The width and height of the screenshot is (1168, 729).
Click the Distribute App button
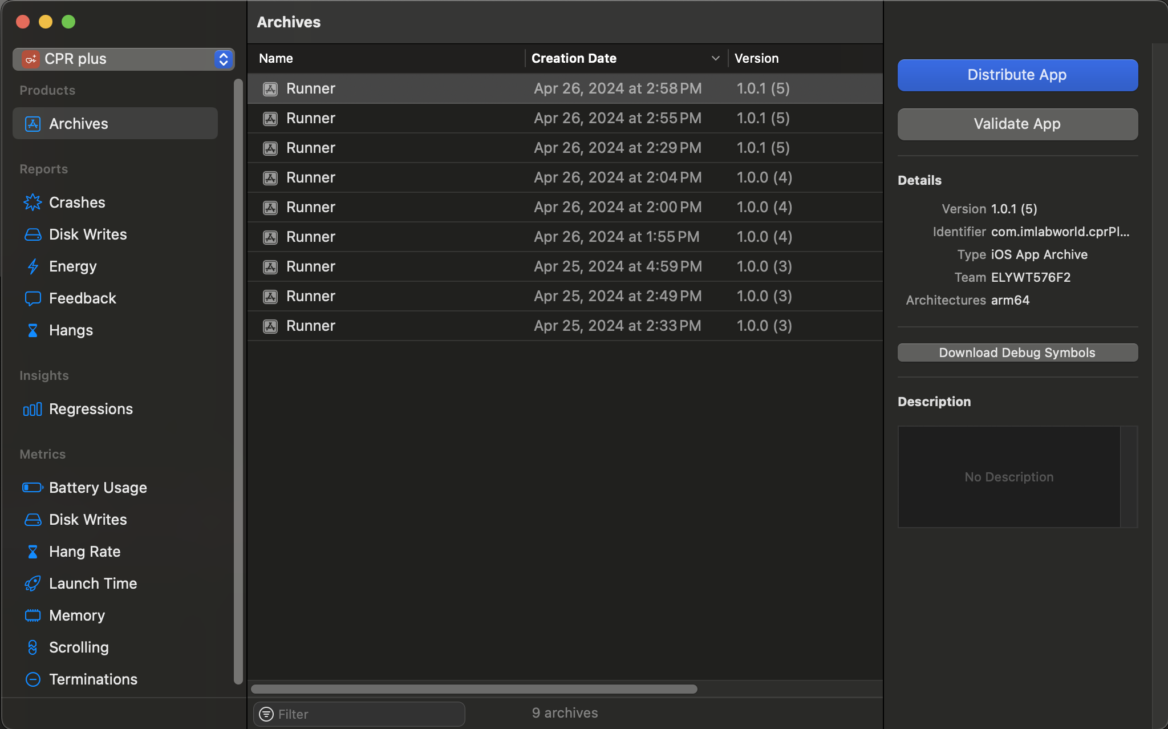[x=1017, y=75]
